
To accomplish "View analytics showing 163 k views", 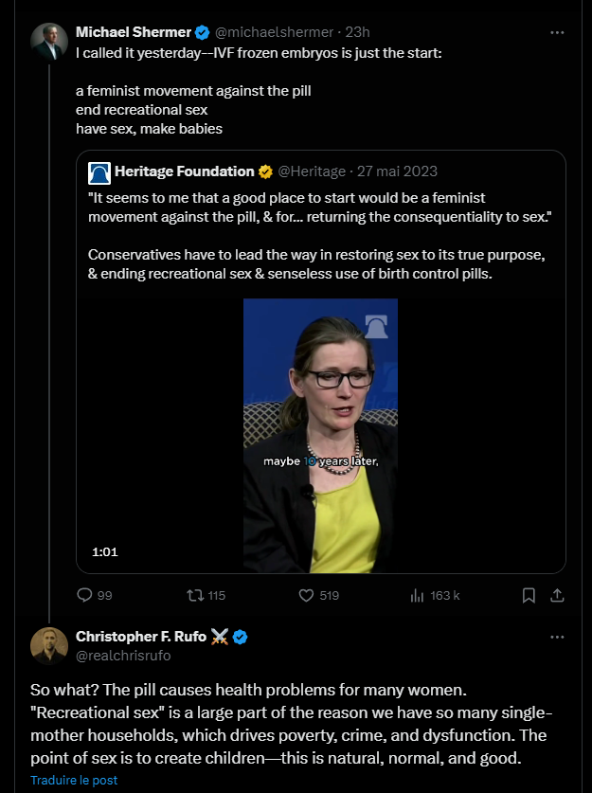I will (x=417, y=595).
